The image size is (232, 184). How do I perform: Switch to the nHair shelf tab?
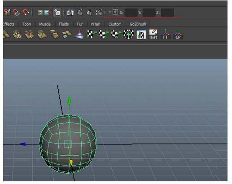(x=96, y=24)
